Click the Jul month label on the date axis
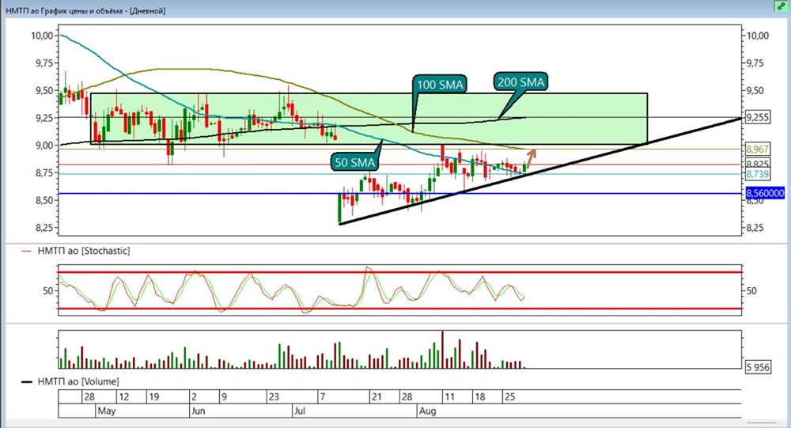Image resolution: width=791 pixels, height=428 pixels. pos(300,411)
